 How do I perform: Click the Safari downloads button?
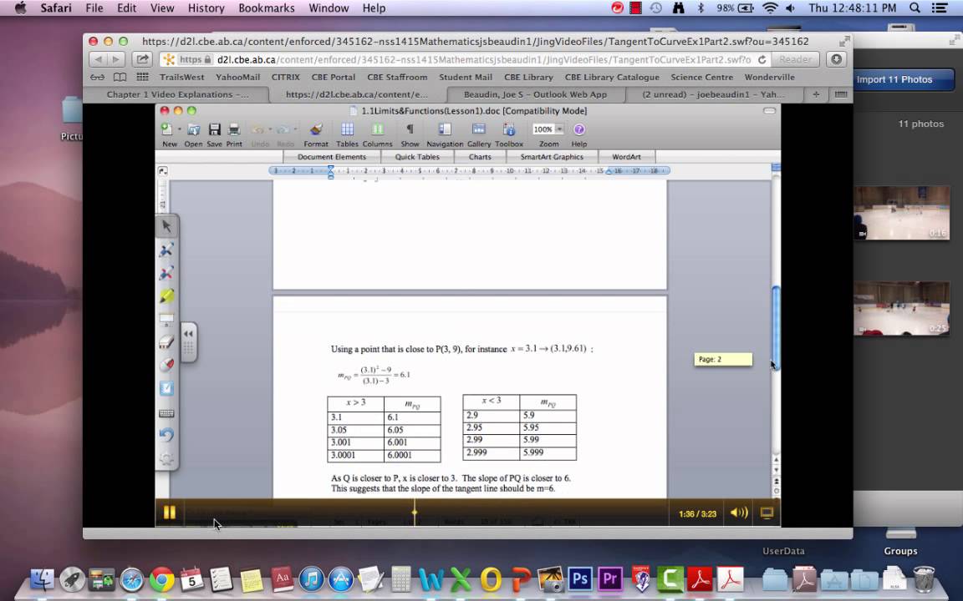coord(836,59)
